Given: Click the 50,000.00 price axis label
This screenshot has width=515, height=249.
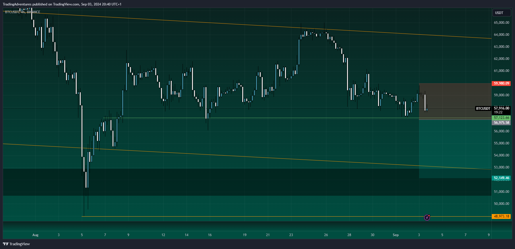Looking at the screenshot, I should click(x=502, y=203).
